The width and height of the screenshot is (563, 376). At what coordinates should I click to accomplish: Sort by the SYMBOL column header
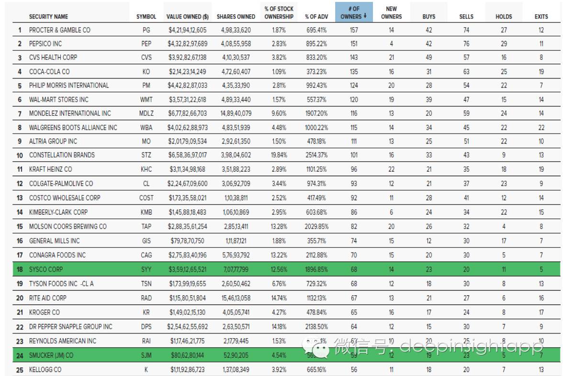pyautogui.click(x=146, y=17)
